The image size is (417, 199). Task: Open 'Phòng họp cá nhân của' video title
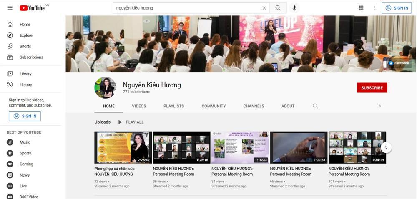tap(114, 172)
